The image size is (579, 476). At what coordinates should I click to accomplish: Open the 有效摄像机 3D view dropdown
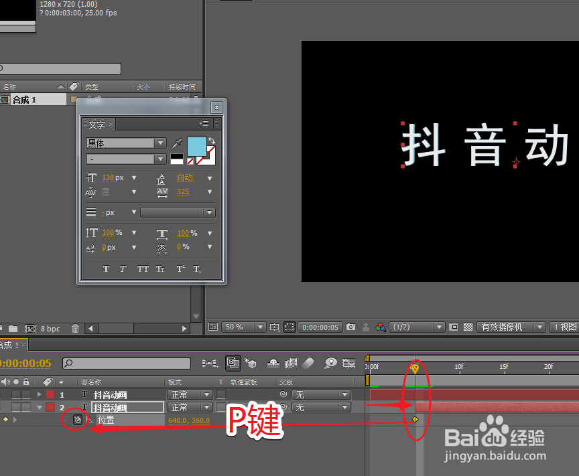click(x=511, y=327)
